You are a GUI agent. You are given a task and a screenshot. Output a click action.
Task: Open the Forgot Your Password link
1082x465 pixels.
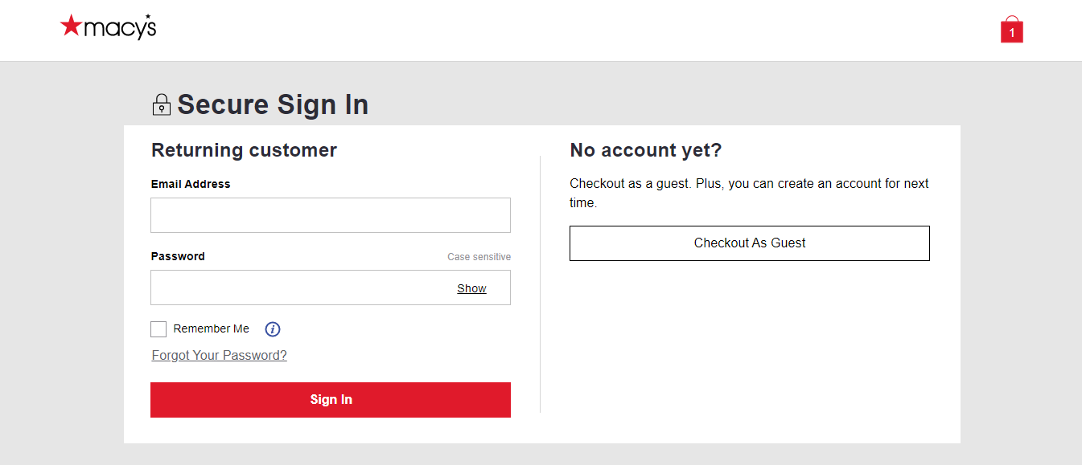[x=219, y=355]
